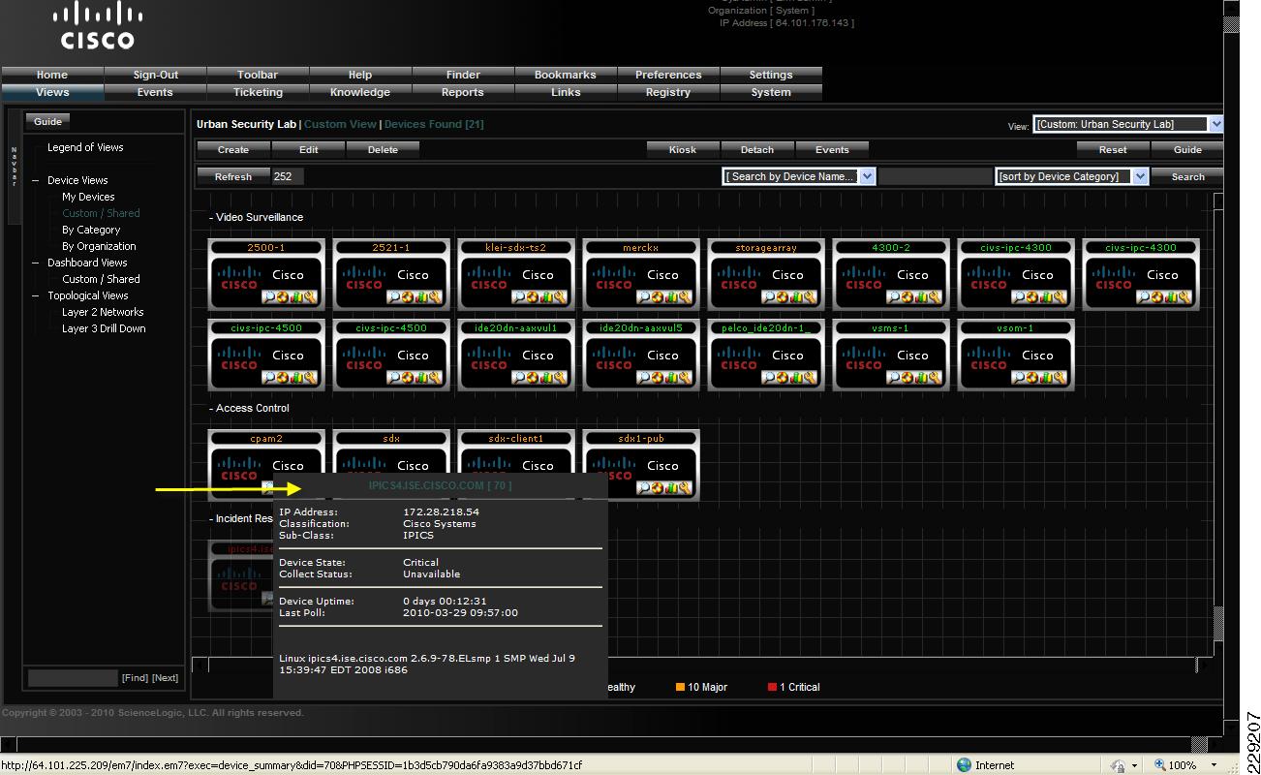Image resolution: width=1261 pixels, height=775 pixels.
Task: Click the Guide button in left panel
Action: point(47,121)
